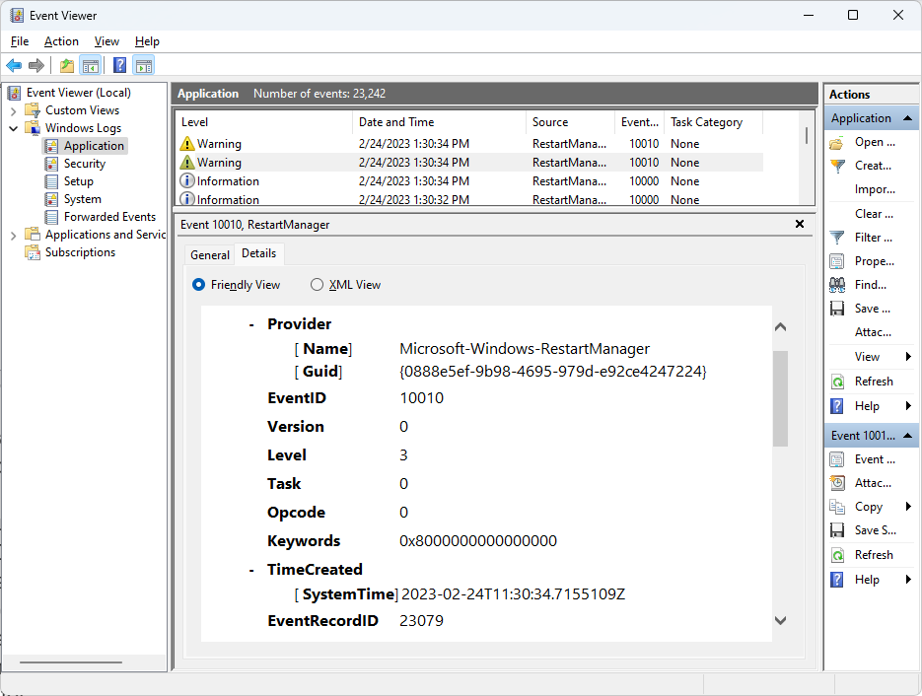Viewport: 922px width, 696px height.
Task: Click Attach a Task To this Log
Action: pos(874,332)
